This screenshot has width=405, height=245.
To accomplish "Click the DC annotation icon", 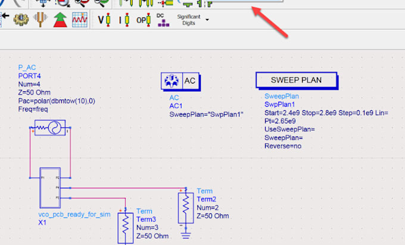I will [163, 20].
